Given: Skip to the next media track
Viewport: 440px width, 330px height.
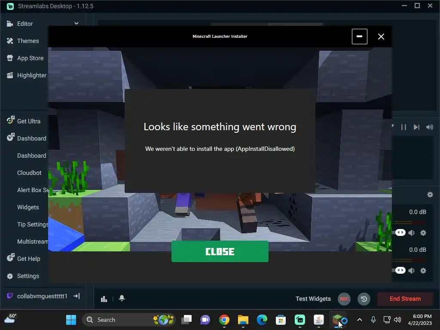Looking at the screenshot, I should pyautogui.click(x=416, y=127).
